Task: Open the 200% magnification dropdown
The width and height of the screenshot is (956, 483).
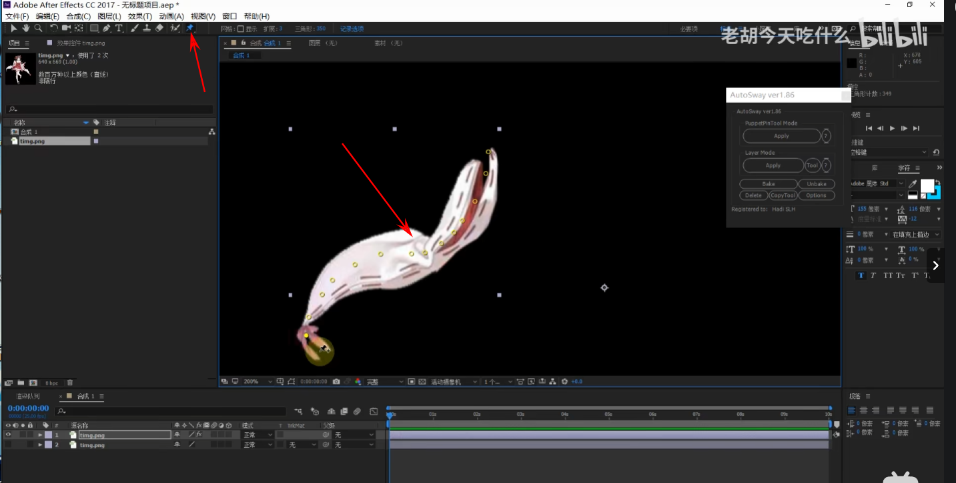Action: point(258,382)
